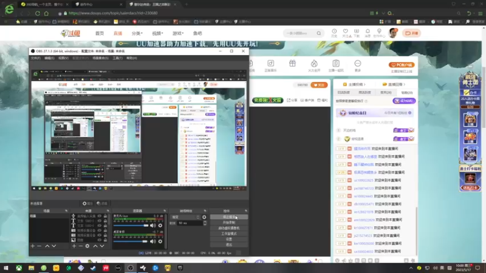Toggle visibility of first 视频采集设备 source
Image resolution: width=486 pixels, height=273 pixels.
click(x=100, y=231)
